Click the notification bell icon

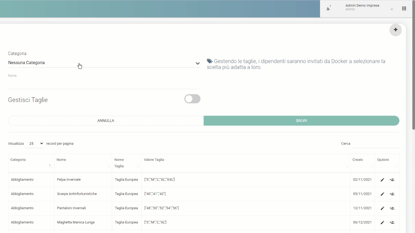coord(328,9)
